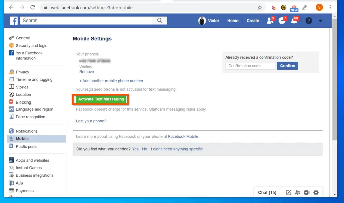Click Remove under verified phone
This screenshot has height=203, width=344.
coord(86,72)
